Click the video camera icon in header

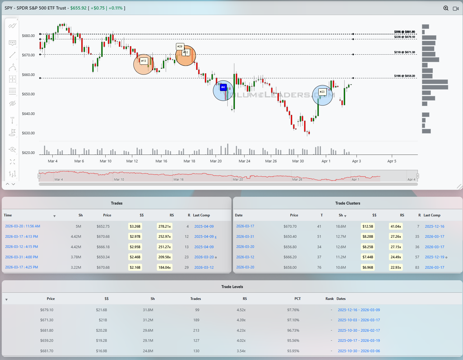coord(456,8)
